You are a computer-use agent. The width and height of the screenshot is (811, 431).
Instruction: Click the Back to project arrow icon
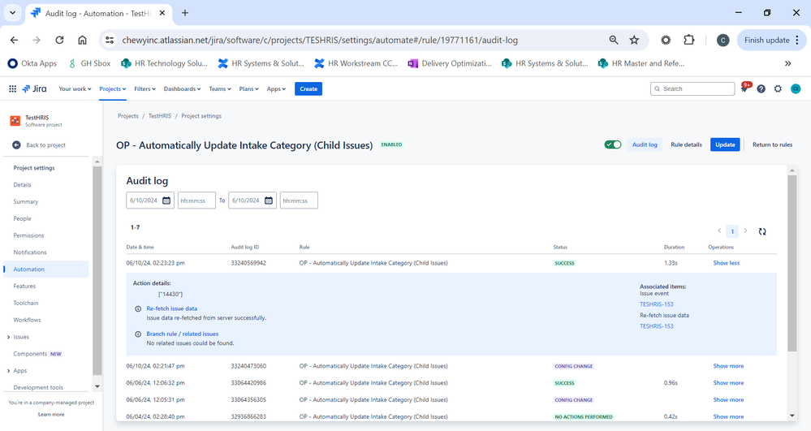tap(16, 144)
